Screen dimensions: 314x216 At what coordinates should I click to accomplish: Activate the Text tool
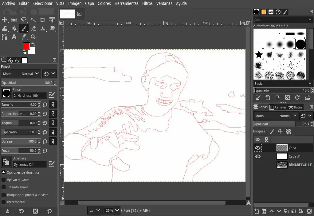[x=14, y=37]
